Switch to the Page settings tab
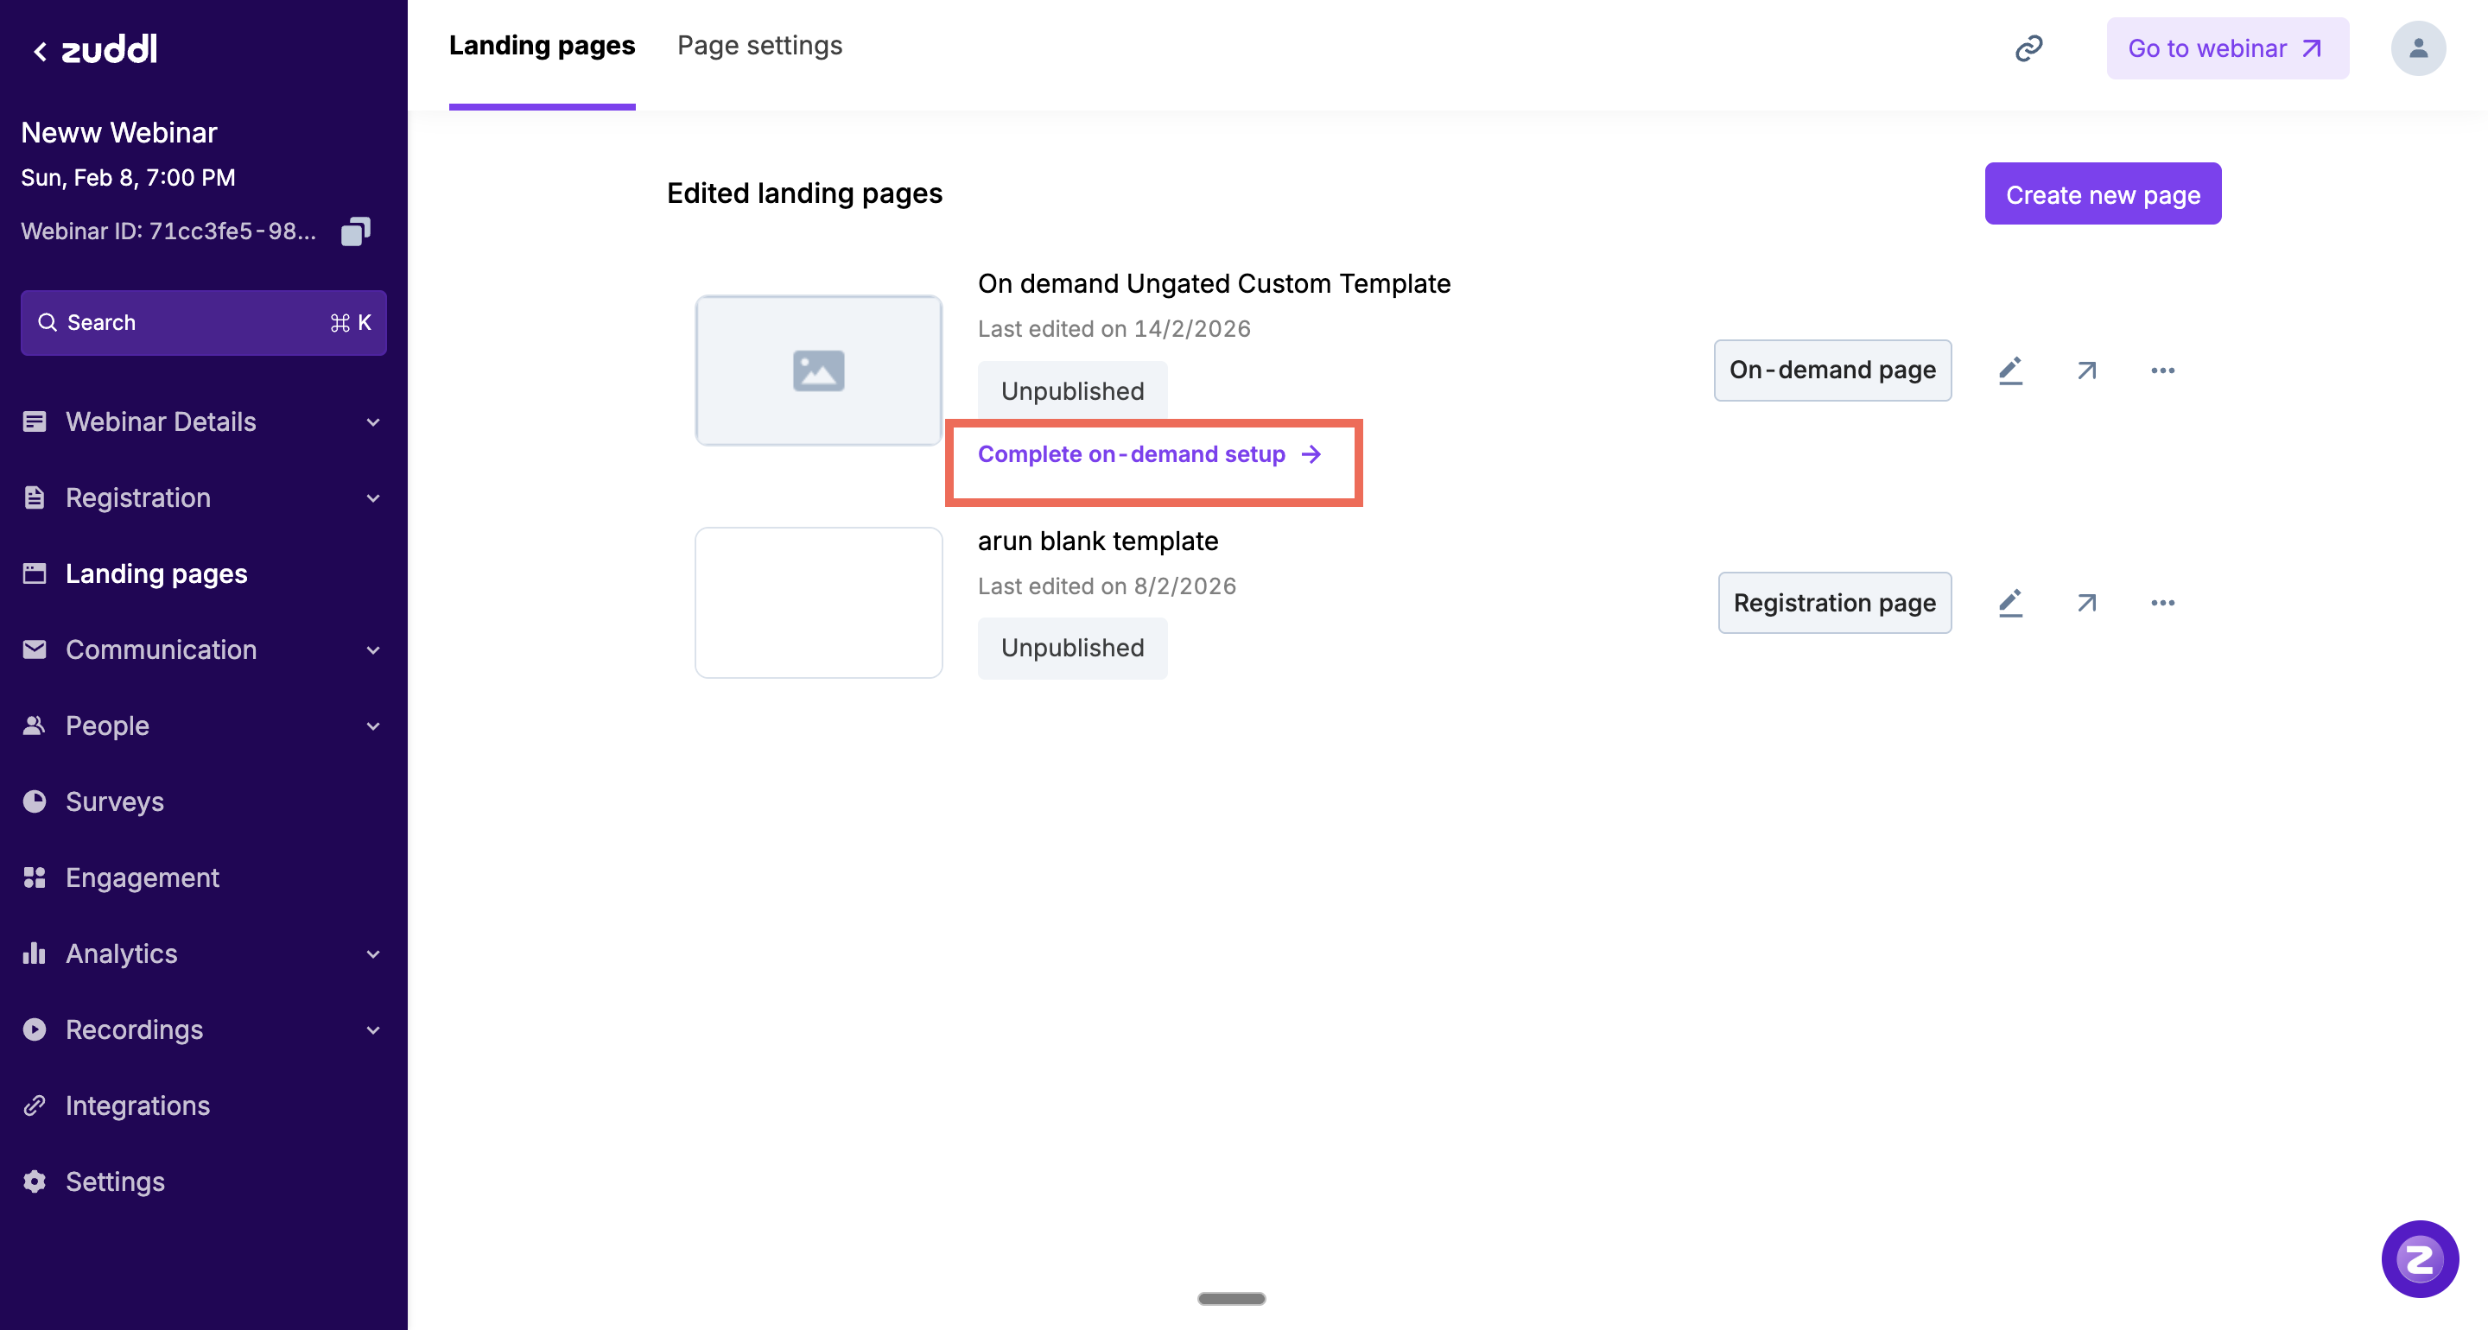This screenshot has height=1330, width=2488. [759, 47]
